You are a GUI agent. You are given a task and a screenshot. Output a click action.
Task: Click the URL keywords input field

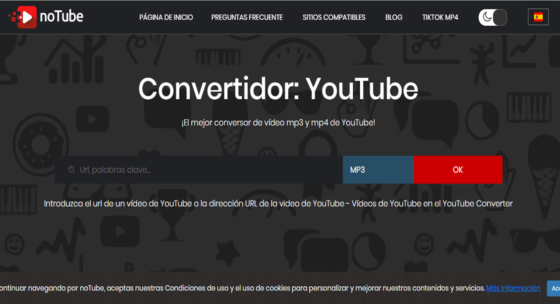(199, 170)
